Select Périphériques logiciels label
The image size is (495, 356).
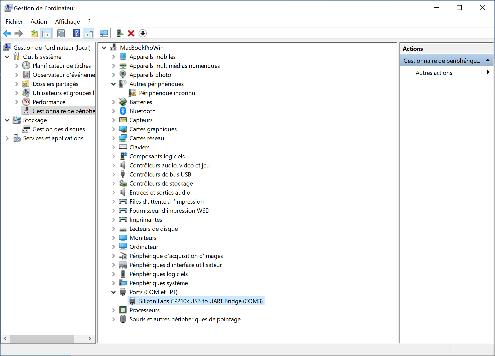(158, 274)
